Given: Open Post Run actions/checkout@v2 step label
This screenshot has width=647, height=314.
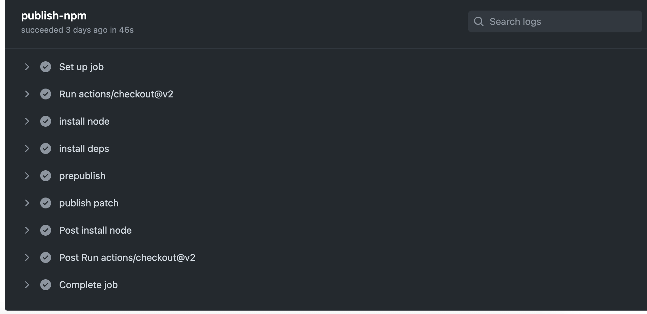Looking at the screenshot, I should pos(127,257).
